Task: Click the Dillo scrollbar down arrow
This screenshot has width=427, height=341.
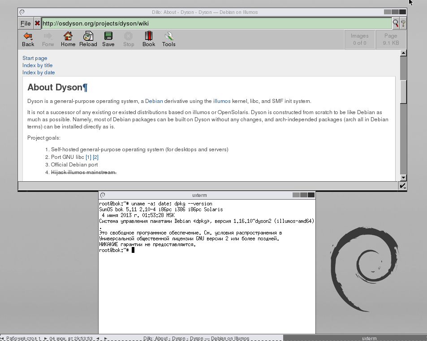Action: click(x=403, y=178)
